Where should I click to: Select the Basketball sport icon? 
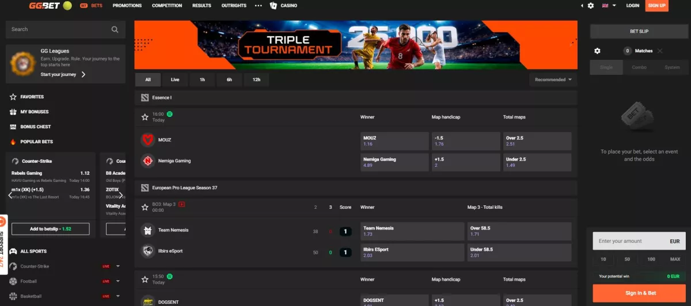point(13,296)
